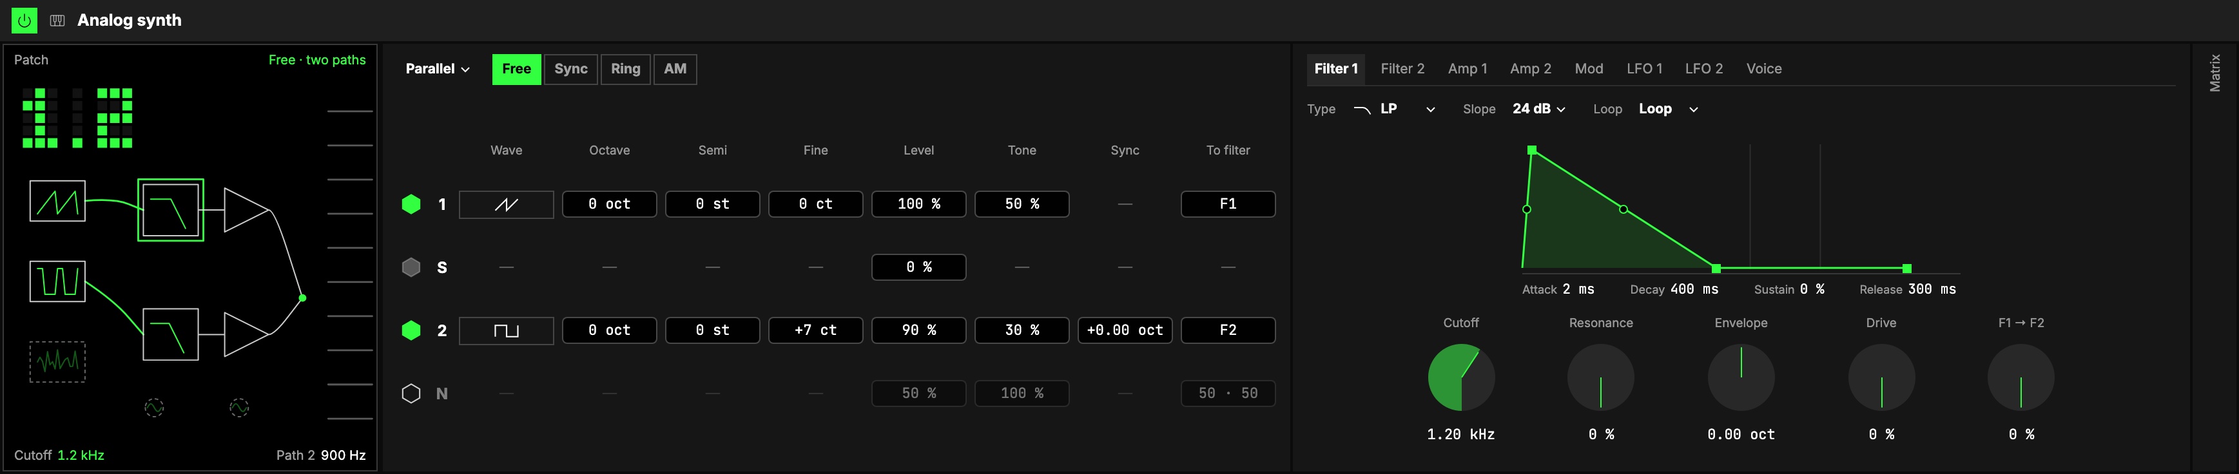The height and width of the screenshot is (474, 2239).
Task: Open the Slope 24 dB dropdown
Action: coord(1539,109)
